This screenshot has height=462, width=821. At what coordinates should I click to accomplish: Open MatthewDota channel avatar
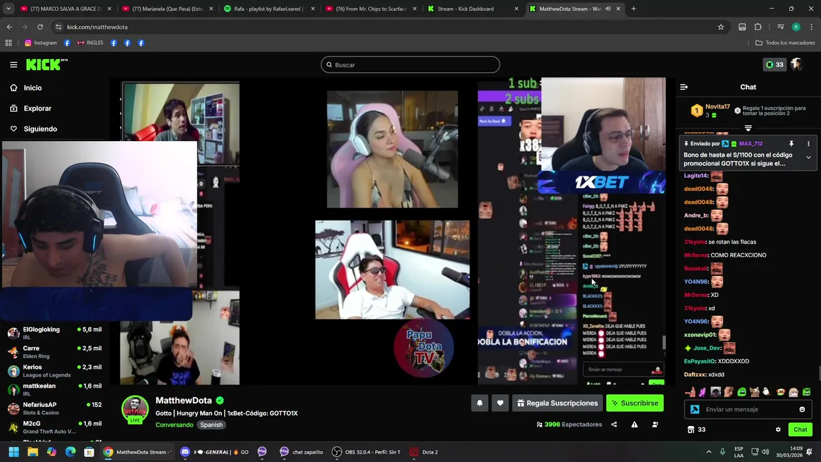[x=135, y=409]
